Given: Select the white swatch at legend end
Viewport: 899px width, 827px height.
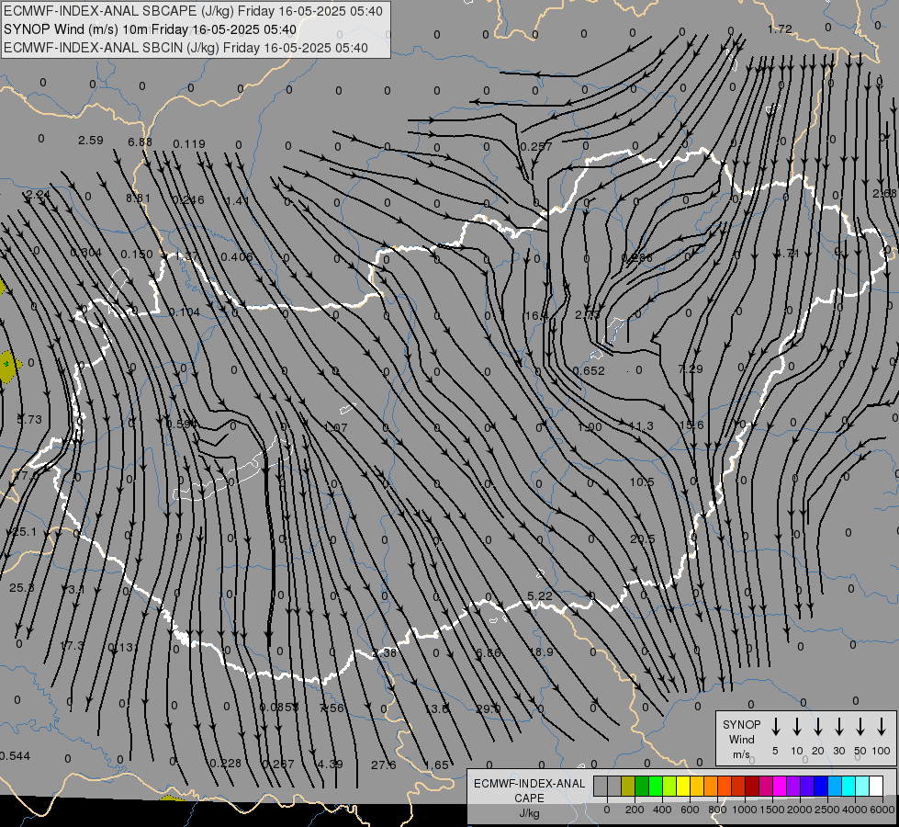Looking at the screenshot, I should coord(875,786).
